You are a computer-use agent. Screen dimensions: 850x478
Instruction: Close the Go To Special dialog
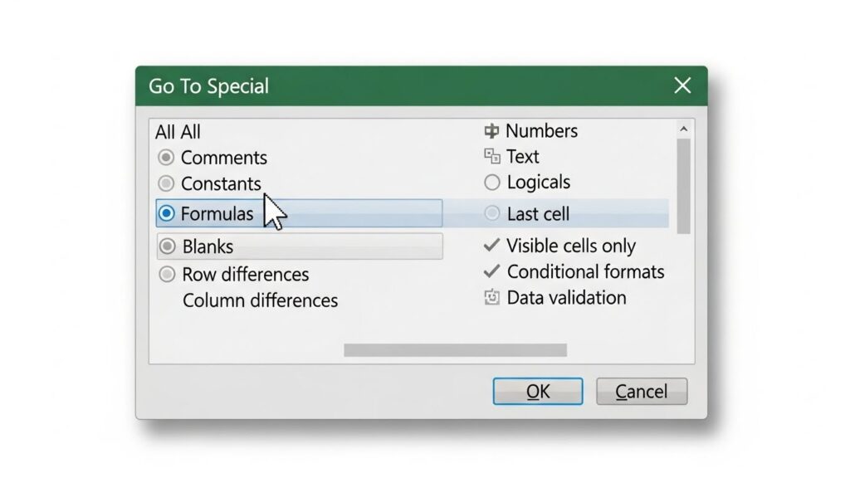click(x=682, y=85)
